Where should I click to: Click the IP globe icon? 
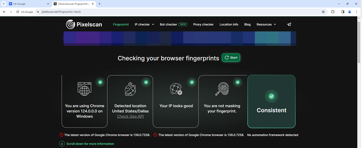point(176,89)
